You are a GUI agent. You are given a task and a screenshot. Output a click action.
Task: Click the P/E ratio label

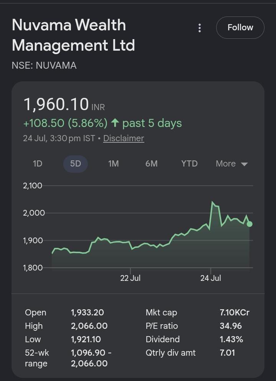pyautogui.click(x=162, y=326)
